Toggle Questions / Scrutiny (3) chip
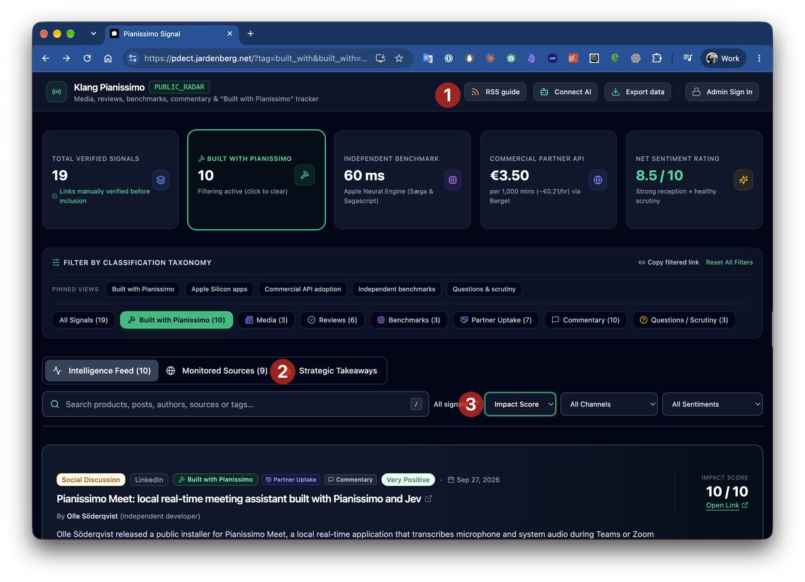Screen dimensions: 805x582 click(x=684, y=320)
